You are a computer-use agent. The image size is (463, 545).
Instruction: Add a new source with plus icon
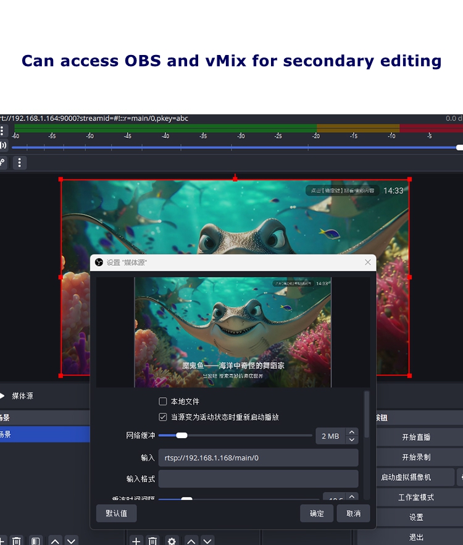click(x=136, y=541)
